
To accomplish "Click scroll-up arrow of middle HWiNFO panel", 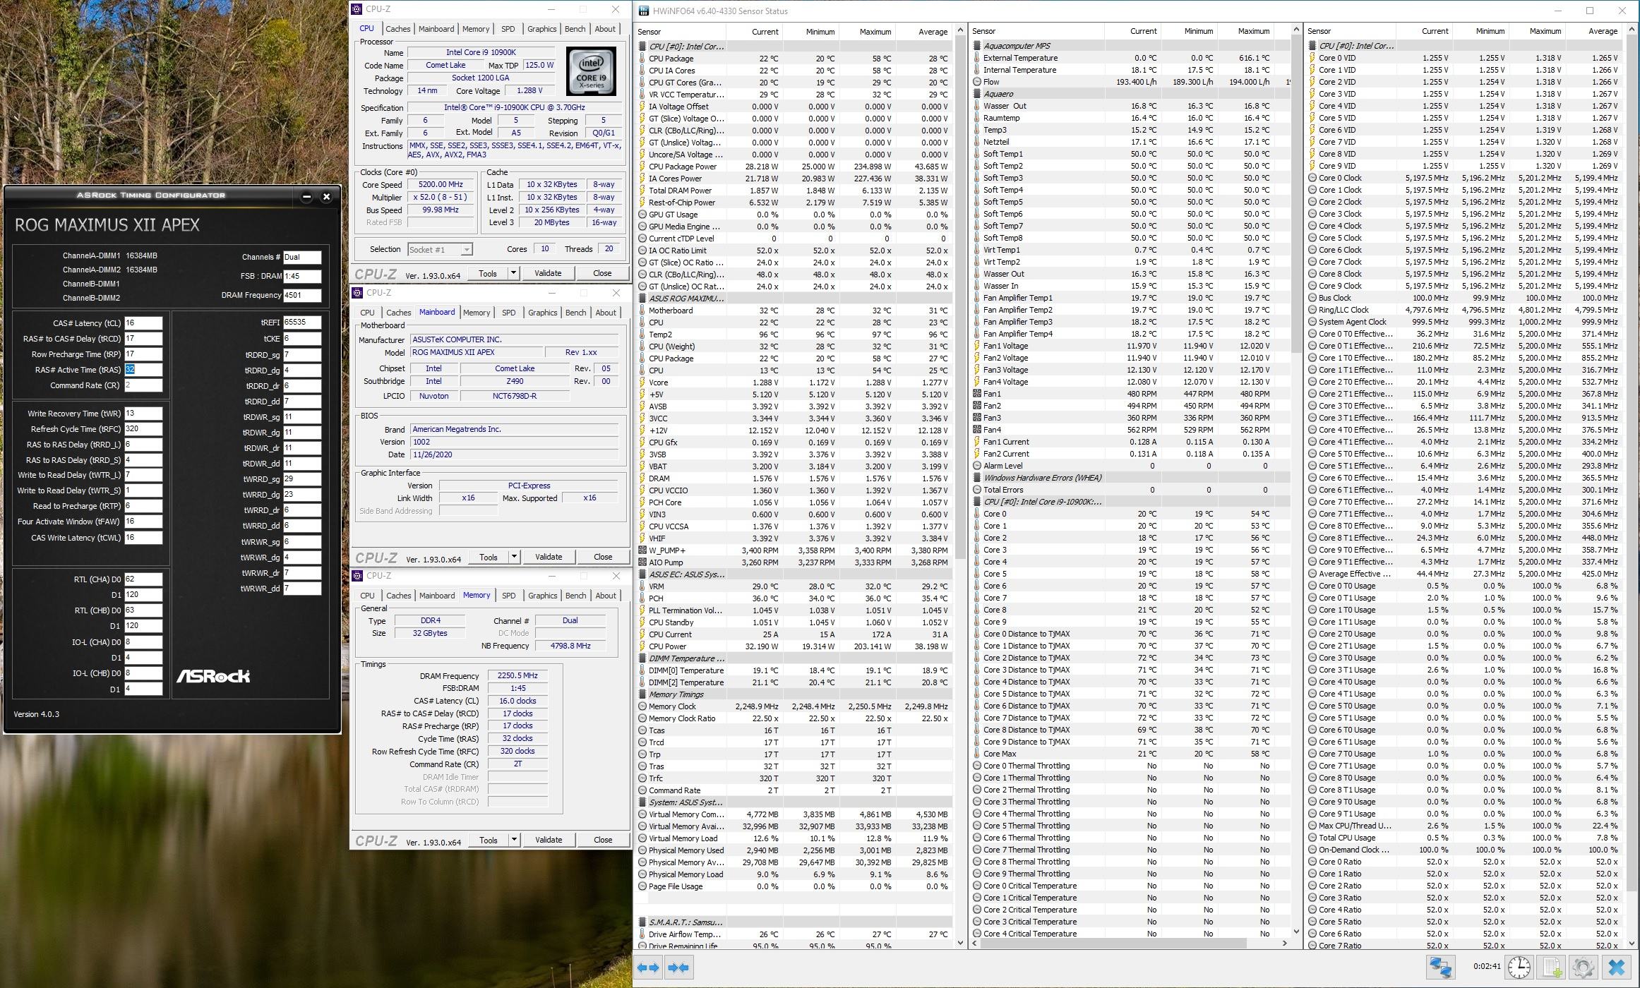I will click(x=1296, y=30).
